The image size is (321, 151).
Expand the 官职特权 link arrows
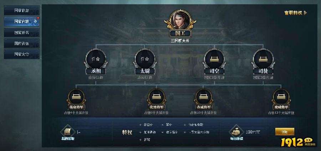[305, 13]
